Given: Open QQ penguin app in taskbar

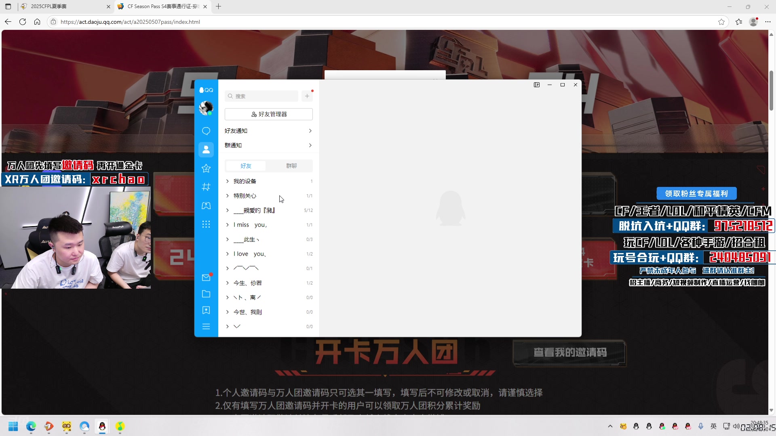Looking at the screenshot, I should click(102, 426).
